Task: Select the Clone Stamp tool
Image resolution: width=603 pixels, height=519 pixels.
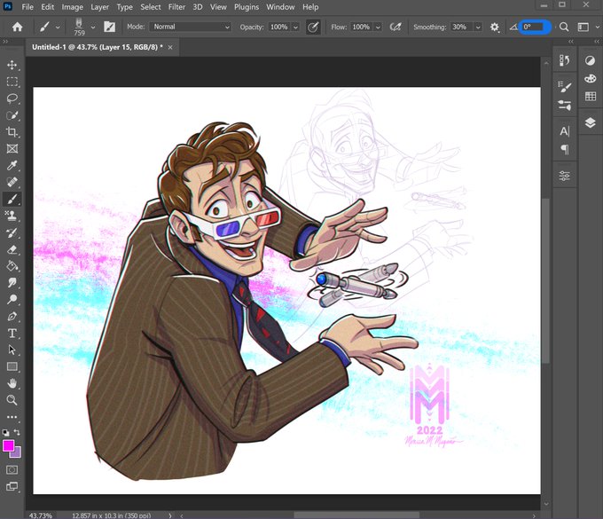Action: click(x=12, y=216)
